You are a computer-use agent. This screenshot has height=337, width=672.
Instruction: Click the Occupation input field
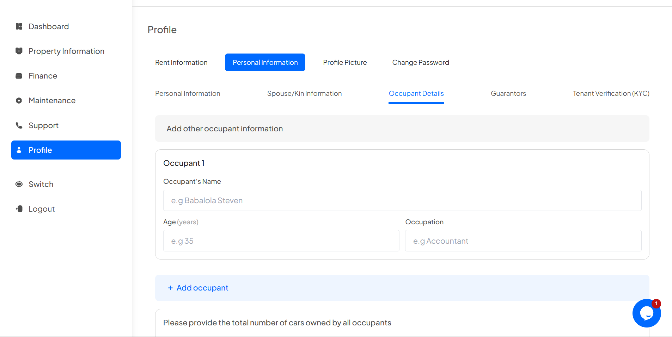[x=523, y=241]
